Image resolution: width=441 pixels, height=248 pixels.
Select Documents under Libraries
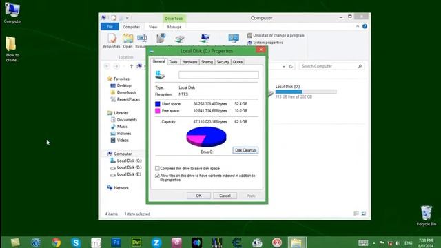pos(124,120)
